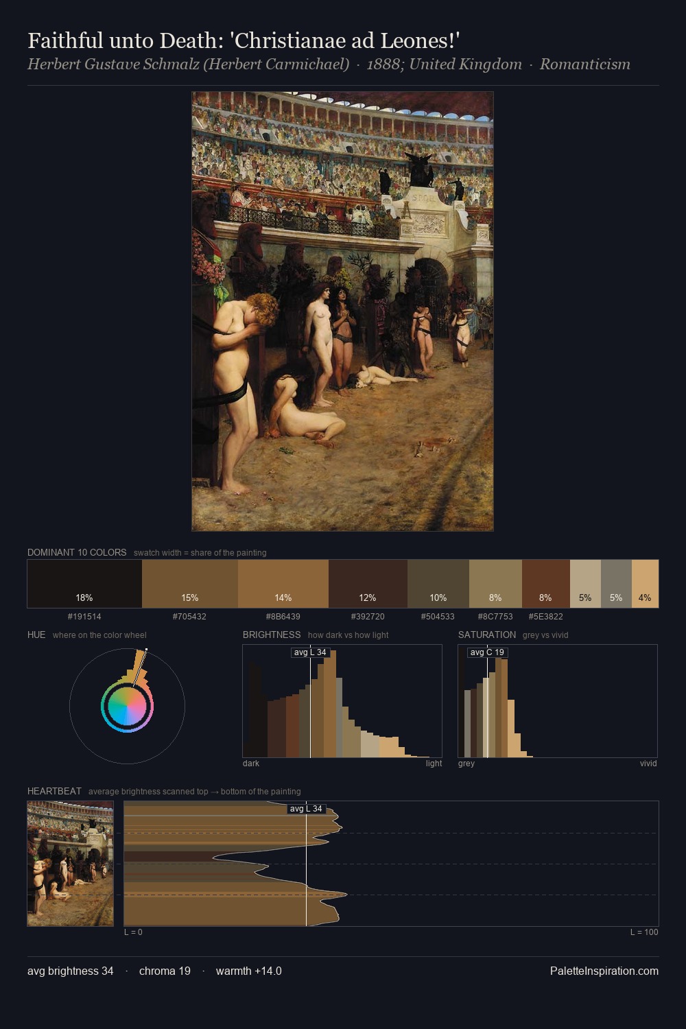Select the 4% tan swatch
This screenshot has width=686, height=1029.
(645, 584)
